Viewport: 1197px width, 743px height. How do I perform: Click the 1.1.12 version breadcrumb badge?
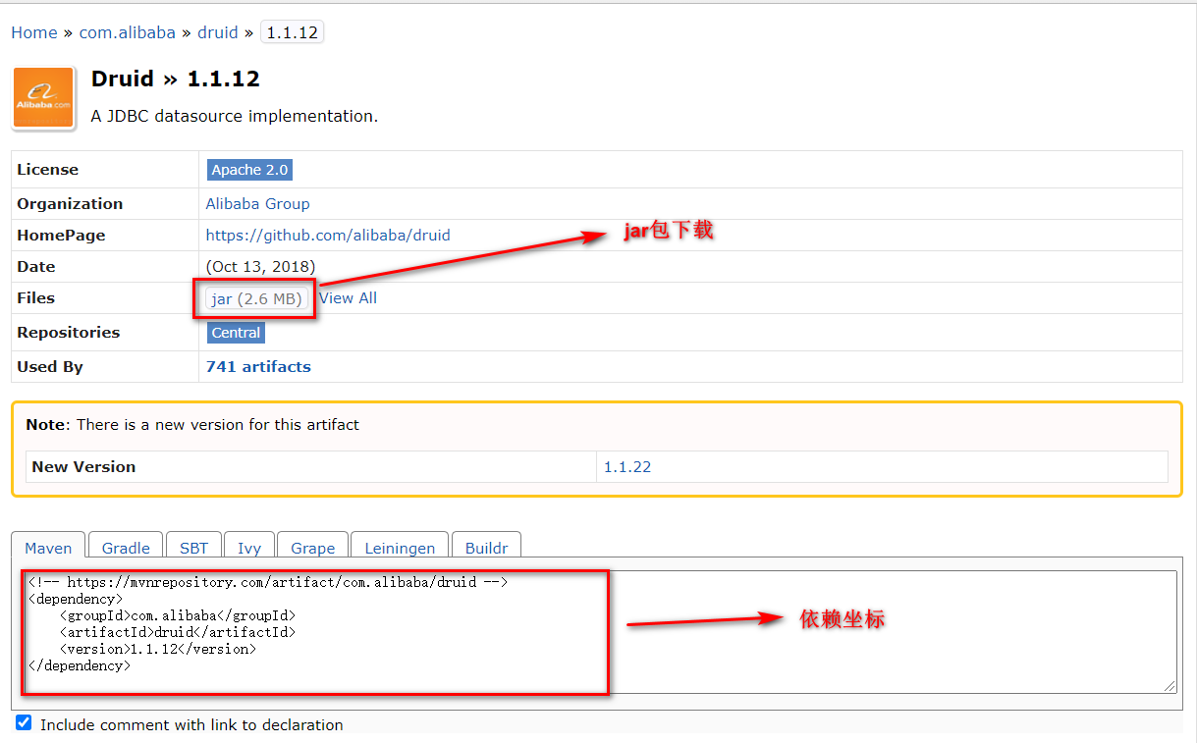[292, 32]
